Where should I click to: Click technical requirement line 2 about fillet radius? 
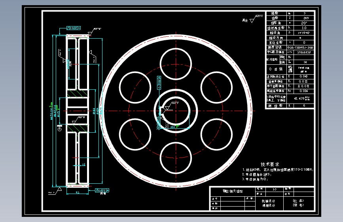pos(257,174)
